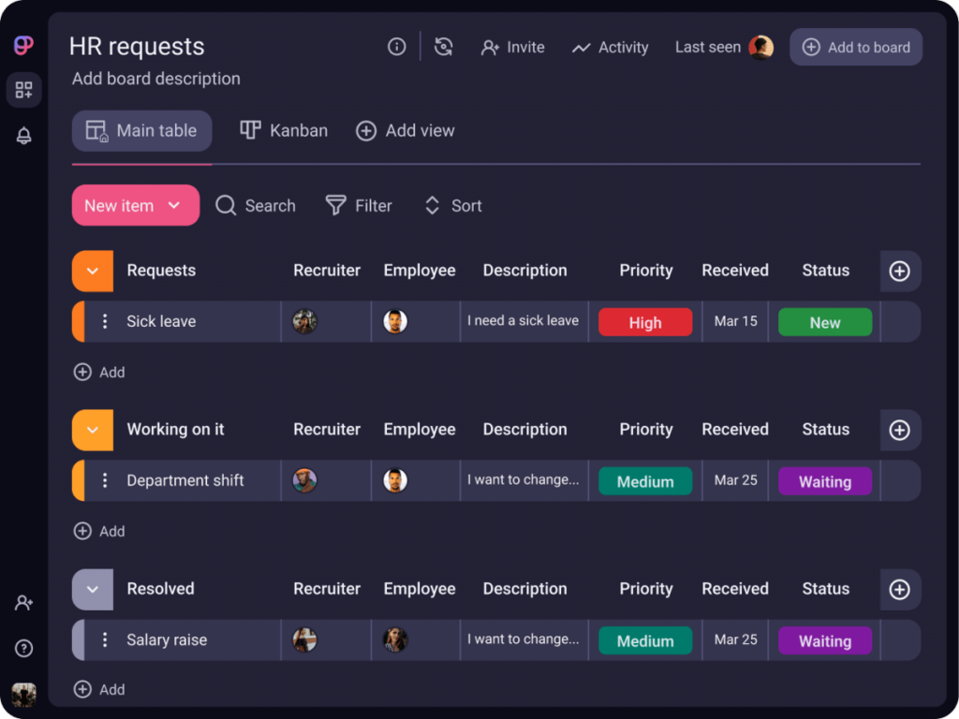Select the workspaces grid icon in sidebar
The height and width of the screenshot is (719, 959).
(x=23, y=90)
